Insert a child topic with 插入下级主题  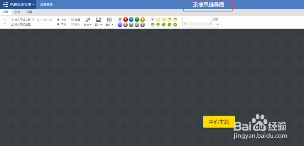(21, 20)
